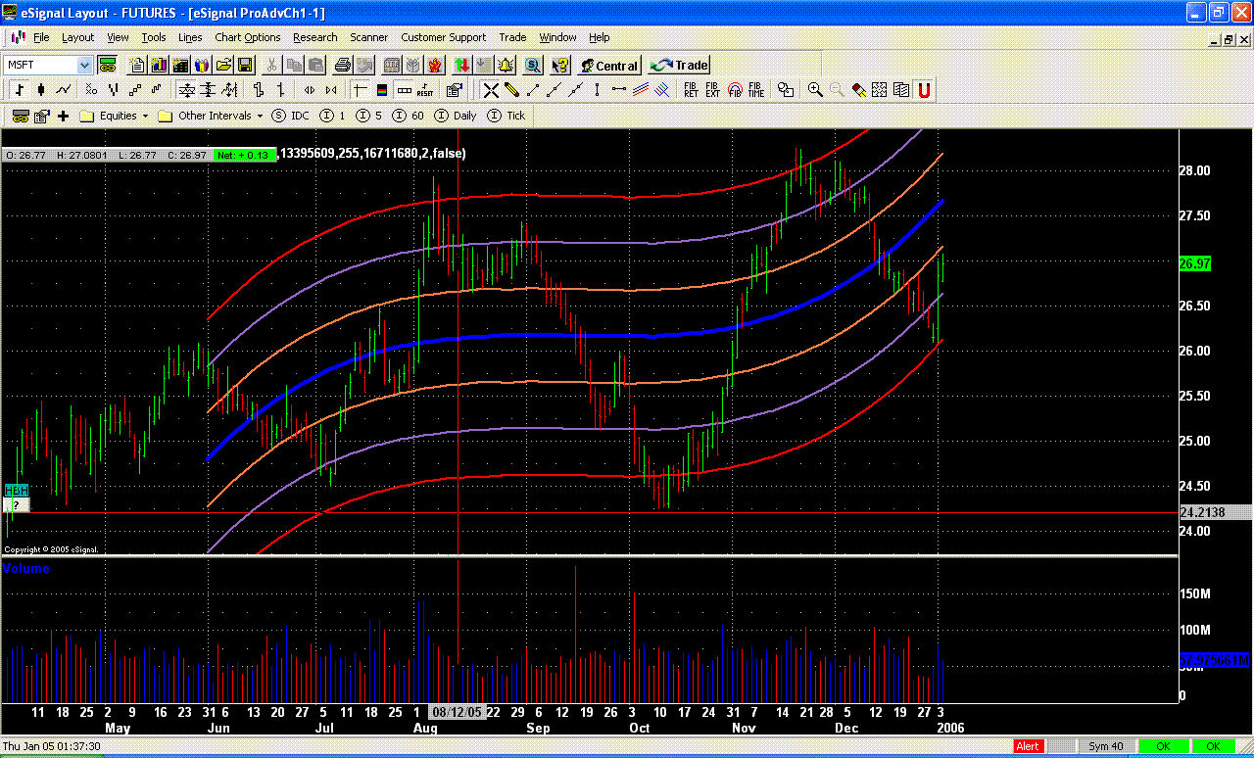Open the Chart Options menu

coord(247,37)
